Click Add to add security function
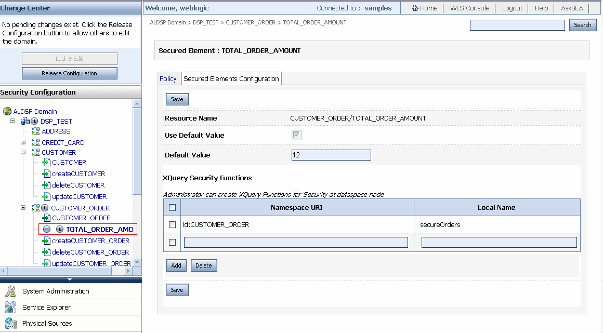The image size is (603, 333). coord(176,265)
